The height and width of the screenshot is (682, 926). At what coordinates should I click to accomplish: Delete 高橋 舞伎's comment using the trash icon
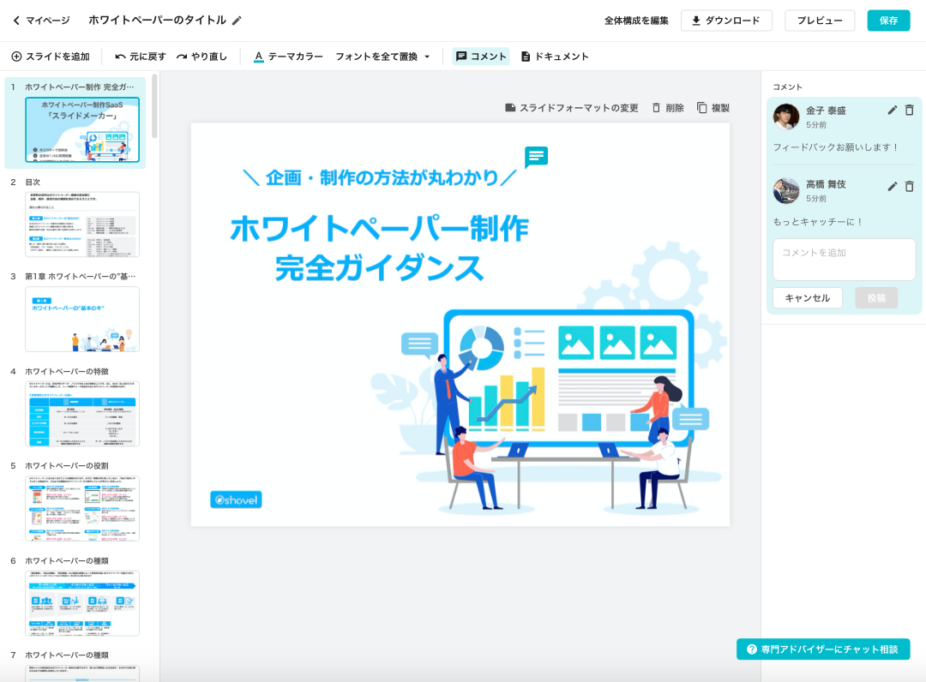[x=910, y=186]
